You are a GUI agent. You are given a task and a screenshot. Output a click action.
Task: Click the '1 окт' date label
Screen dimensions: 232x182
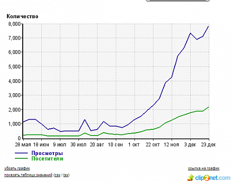pos(134,145)
